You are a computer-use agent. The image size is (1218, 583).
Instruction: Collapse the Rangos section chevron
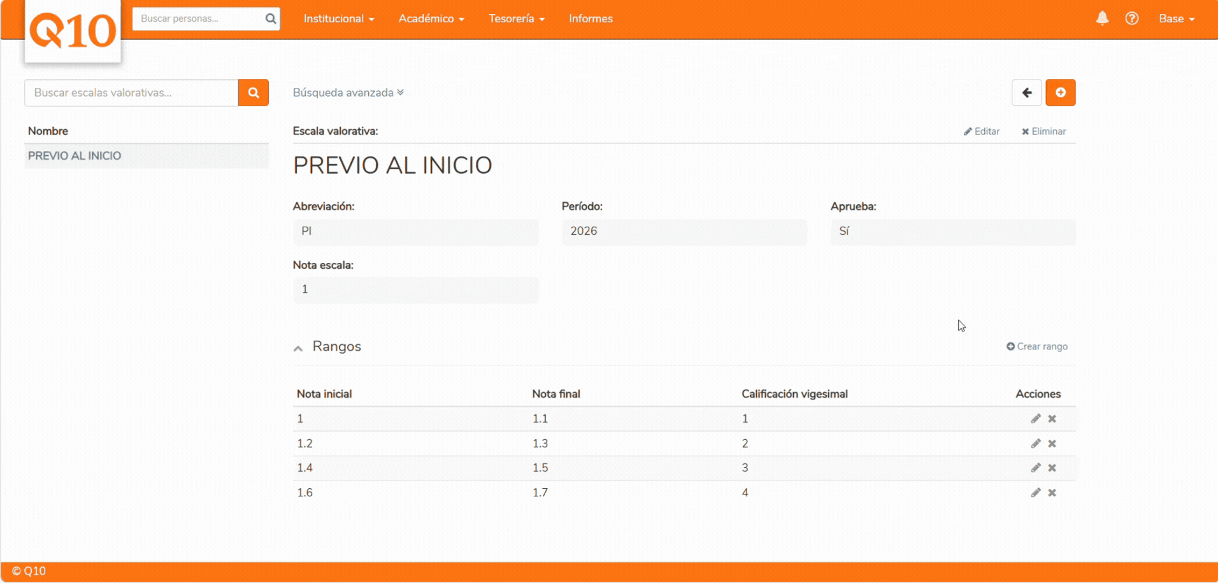click(298, 348)
